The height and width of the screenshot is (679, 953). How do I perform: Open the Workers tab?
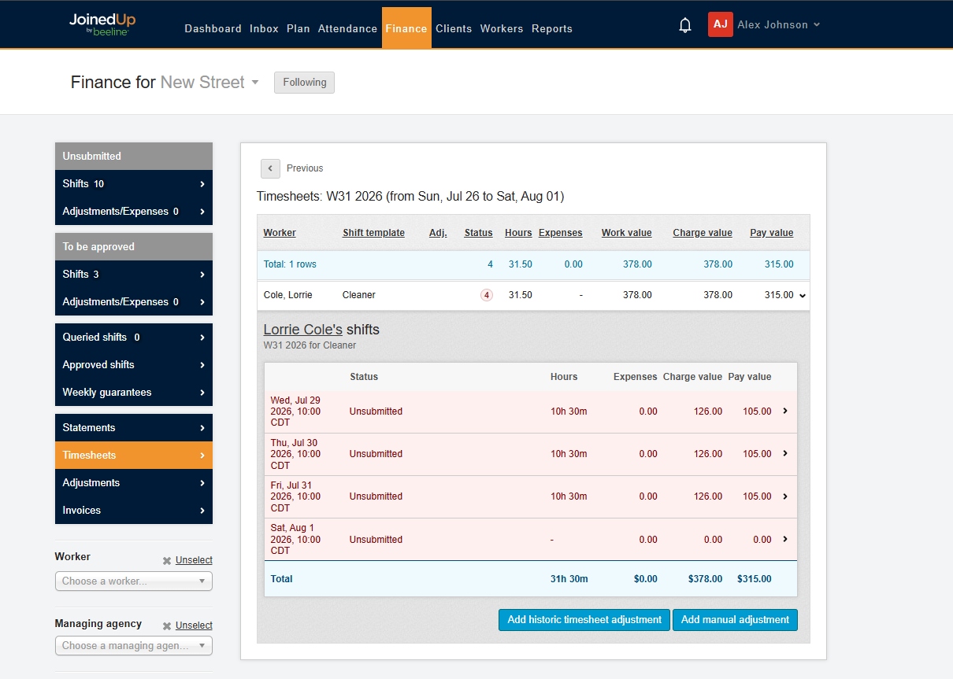(502, 28)
